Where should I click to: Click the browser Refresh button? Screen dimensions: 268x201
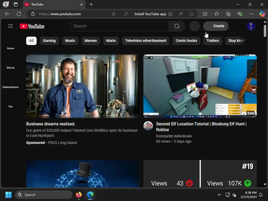coord(19,14)
